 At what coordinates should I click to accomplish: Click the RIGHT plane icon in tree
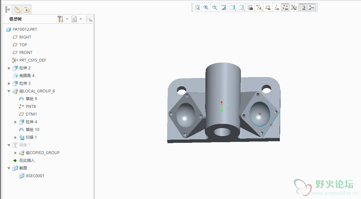pos(15,37)
